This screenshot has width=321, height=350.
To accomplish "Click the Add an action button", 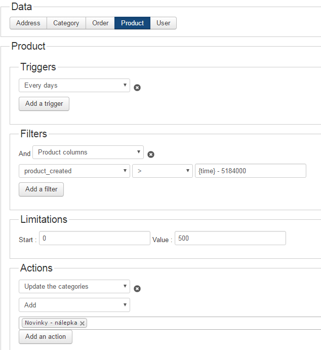I will [46, 337].
